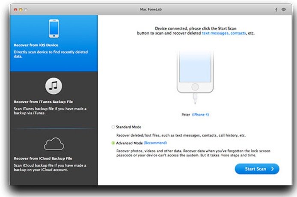The height and width of the screenshot is (197, 297).
Task: Click the iPhone icon in the sidebar
Action: 54,28
